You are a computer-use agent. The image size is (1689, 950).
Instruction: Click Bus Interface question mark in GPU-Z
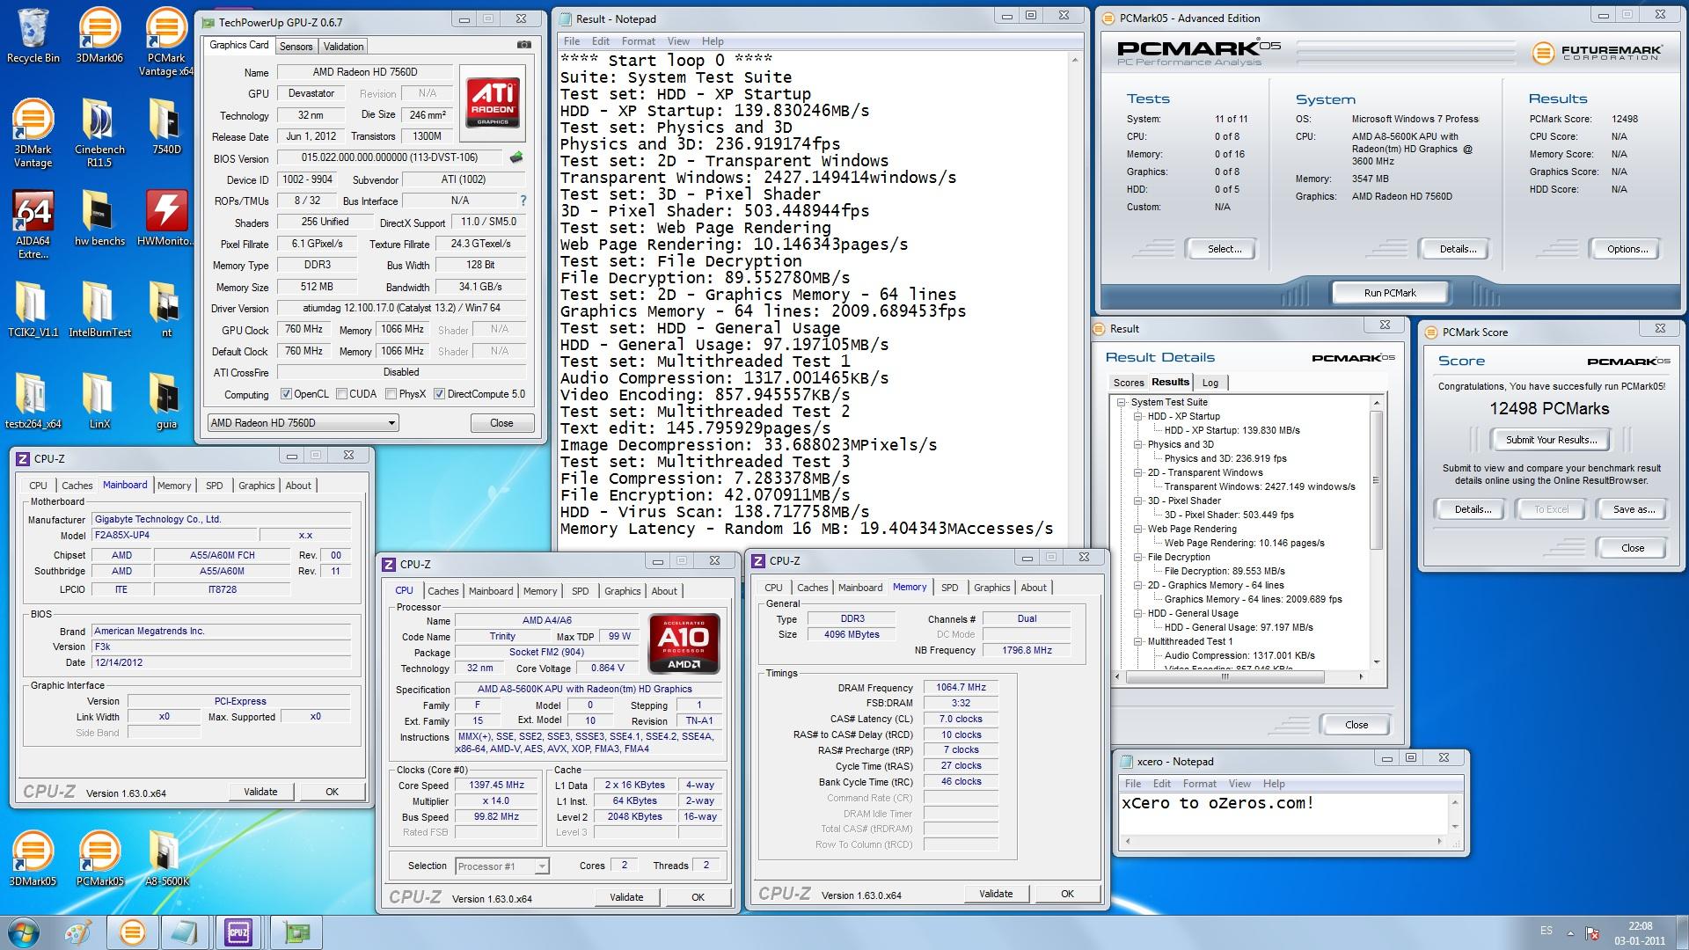point(523,201)
